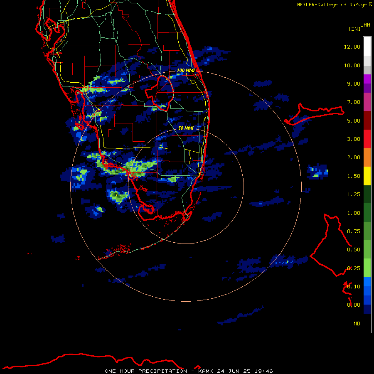This screenshot has height=374, width=374.
Task: Click the 1.50 legend value
Action: (354, 176)
